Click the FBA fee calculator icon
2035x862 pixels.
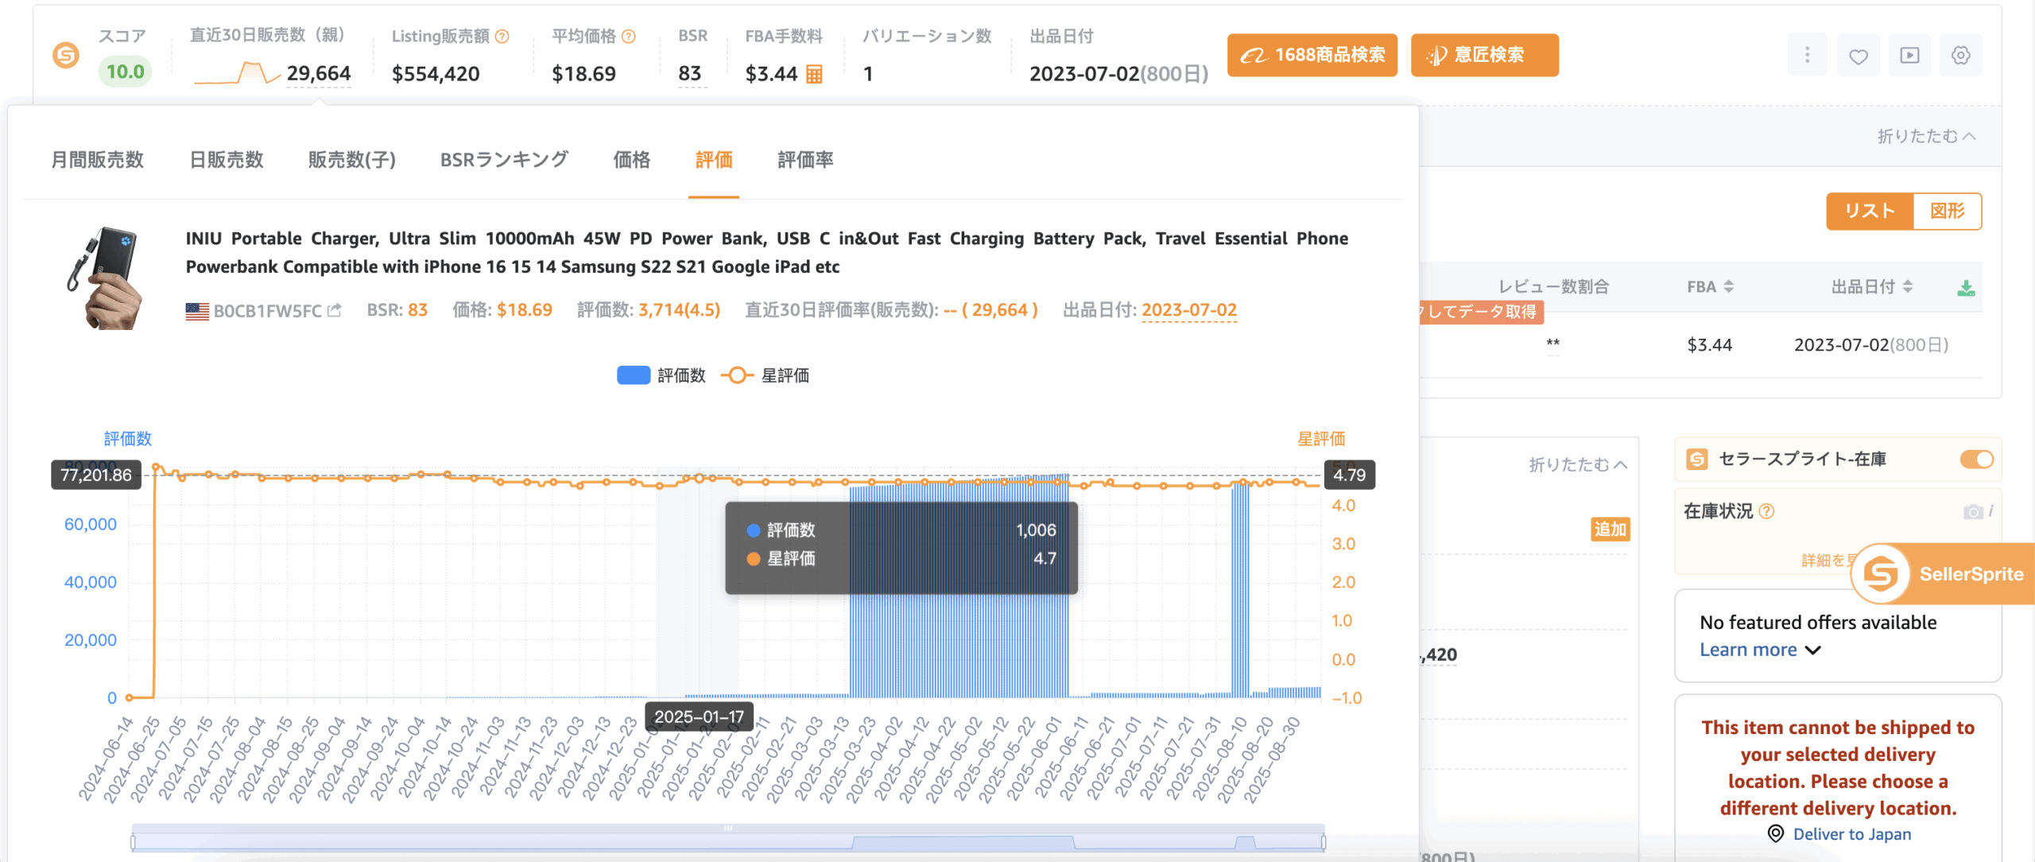click(814, 74)
